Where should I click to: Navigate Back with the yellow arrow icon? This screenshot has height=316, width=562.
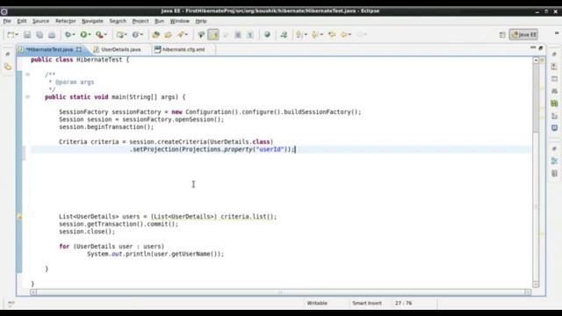point(344,35)
